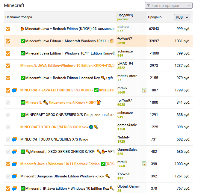Viewport: 198px width, 193px height.
Task: Click the Название товара column header
Action: tap(19, 17)
